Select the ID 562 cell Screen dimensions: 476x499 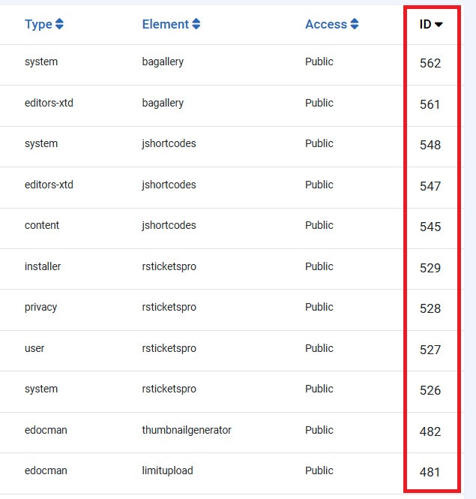point(430,64)
